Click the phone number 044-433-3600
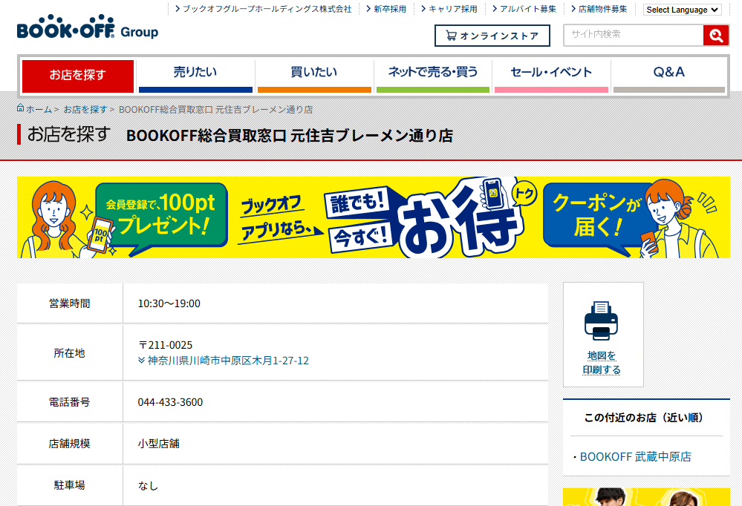This screenshot has width=742, height=506. pos(170,402)
